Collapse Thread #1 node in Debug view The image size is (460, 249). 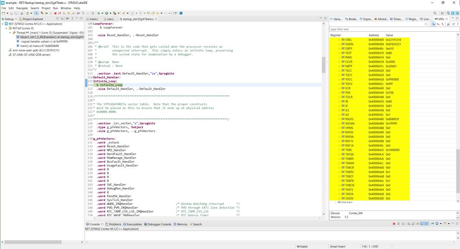coord(10,33)
